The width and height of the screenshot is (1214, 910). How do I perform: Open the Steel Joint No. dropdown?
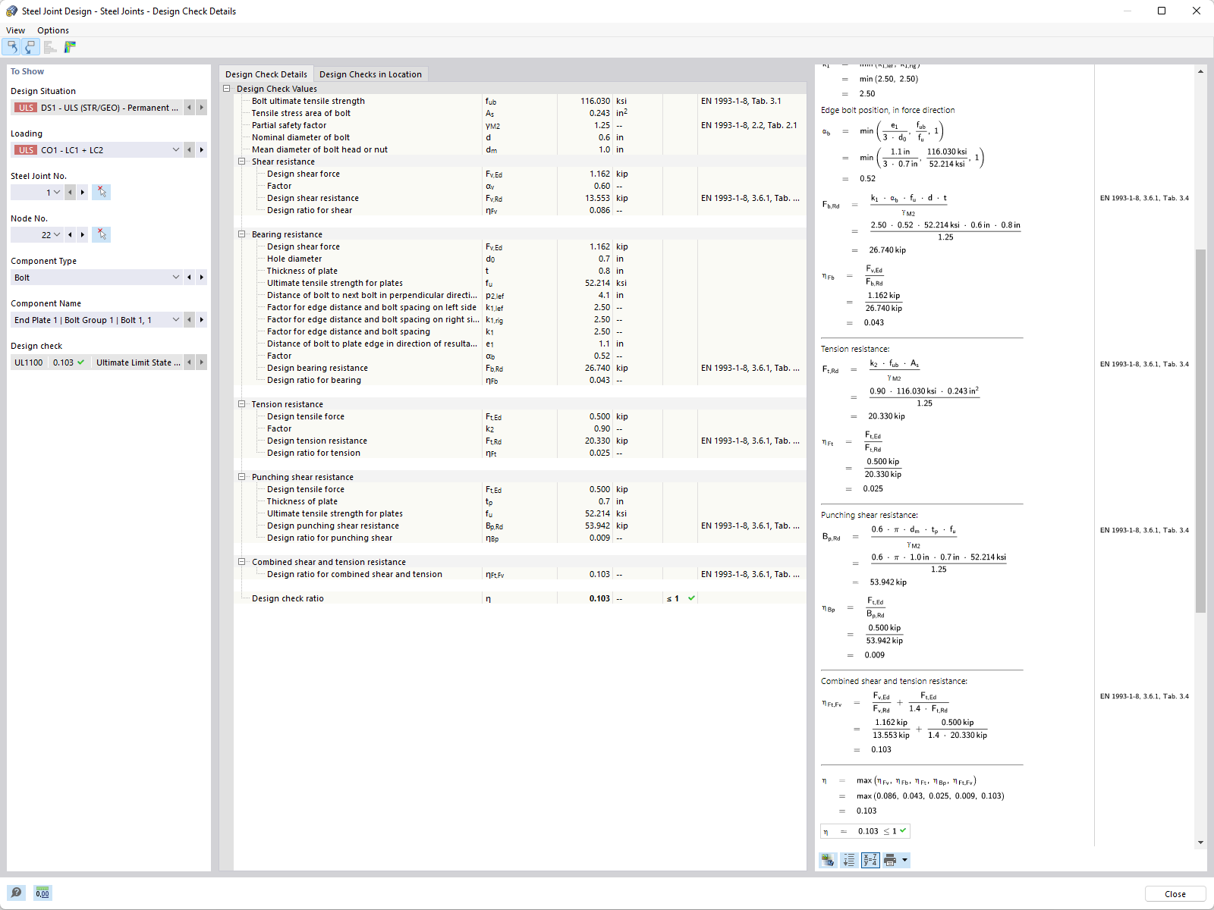tap(37, 193)
